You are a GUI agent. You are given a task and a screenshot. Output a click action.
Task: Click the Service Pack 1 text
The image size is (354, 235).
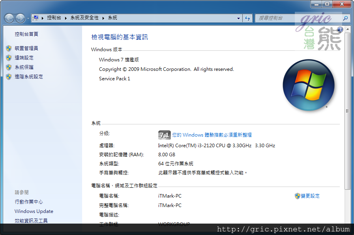[x=114, y=79]
